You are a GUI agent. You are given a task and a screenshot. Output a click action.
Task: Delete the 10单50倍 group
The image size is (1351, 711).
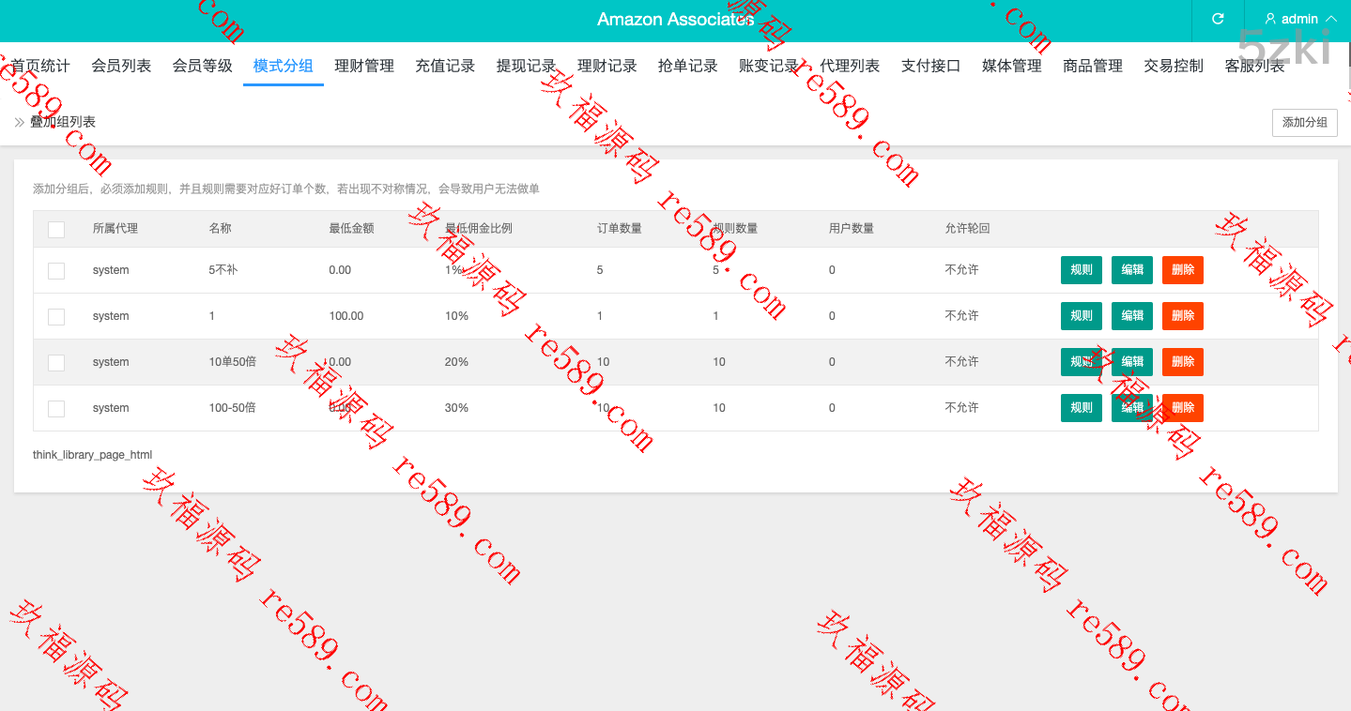pyautogui.click(x=1183, y=362)
